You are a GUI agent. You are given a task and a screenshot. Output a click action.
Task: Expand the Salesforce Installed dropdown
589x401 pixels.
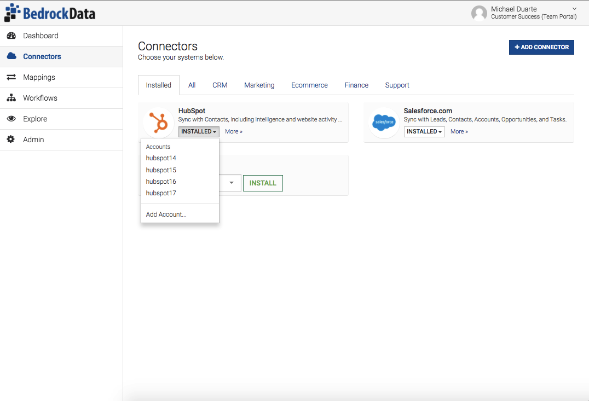[x=424, y=131]
